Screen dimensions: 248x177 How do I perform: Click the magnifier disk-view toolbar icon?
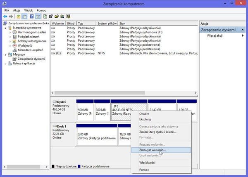(x=62, y=17)
